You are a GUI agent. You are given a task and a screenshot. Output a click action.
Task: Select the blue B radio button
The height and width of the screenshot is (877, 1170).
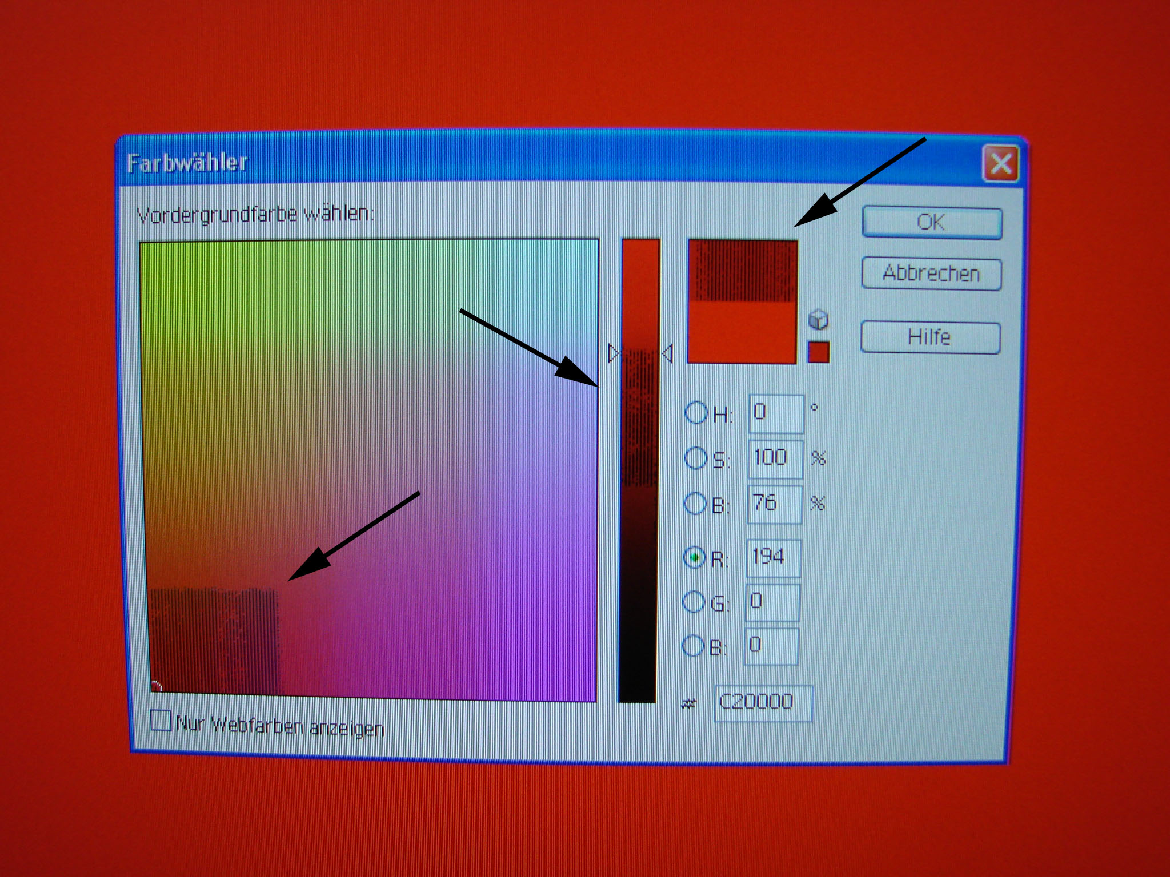693,646
